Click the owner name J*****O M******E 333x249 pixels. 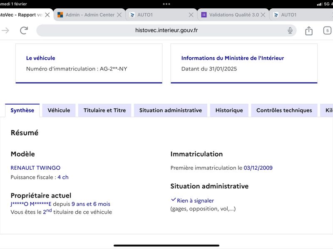tap(31, 204)
